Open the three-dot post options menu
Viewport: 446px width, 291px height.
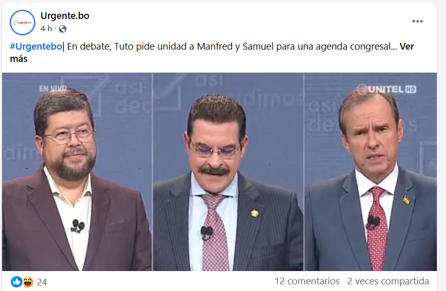(417, 21)
